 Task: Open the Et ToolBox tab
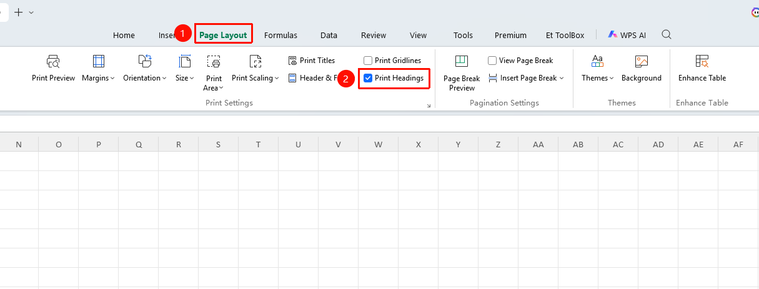tap(565, 35)
